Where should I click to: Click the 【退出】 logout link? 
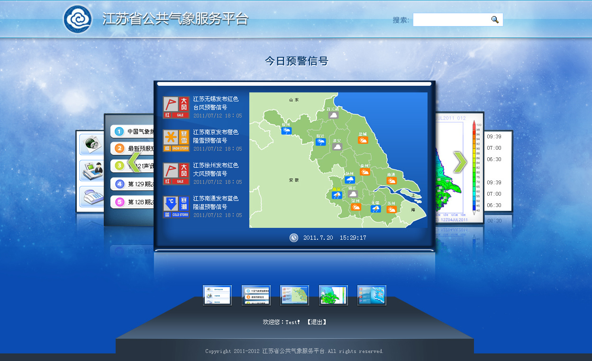coord(317,322)
